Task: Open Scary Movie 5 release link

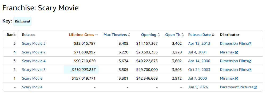Action: click(x=34, y=43)
